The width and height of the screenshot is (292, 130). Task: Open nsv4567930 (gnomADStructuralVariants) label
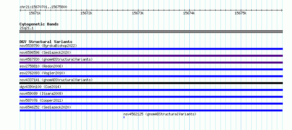(56, 59)
